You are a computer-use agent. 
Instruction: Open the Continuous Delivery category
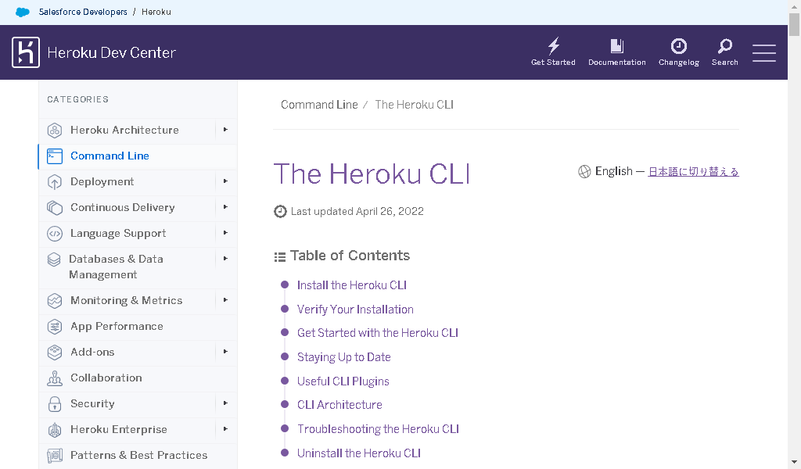[x=123, y=207]
